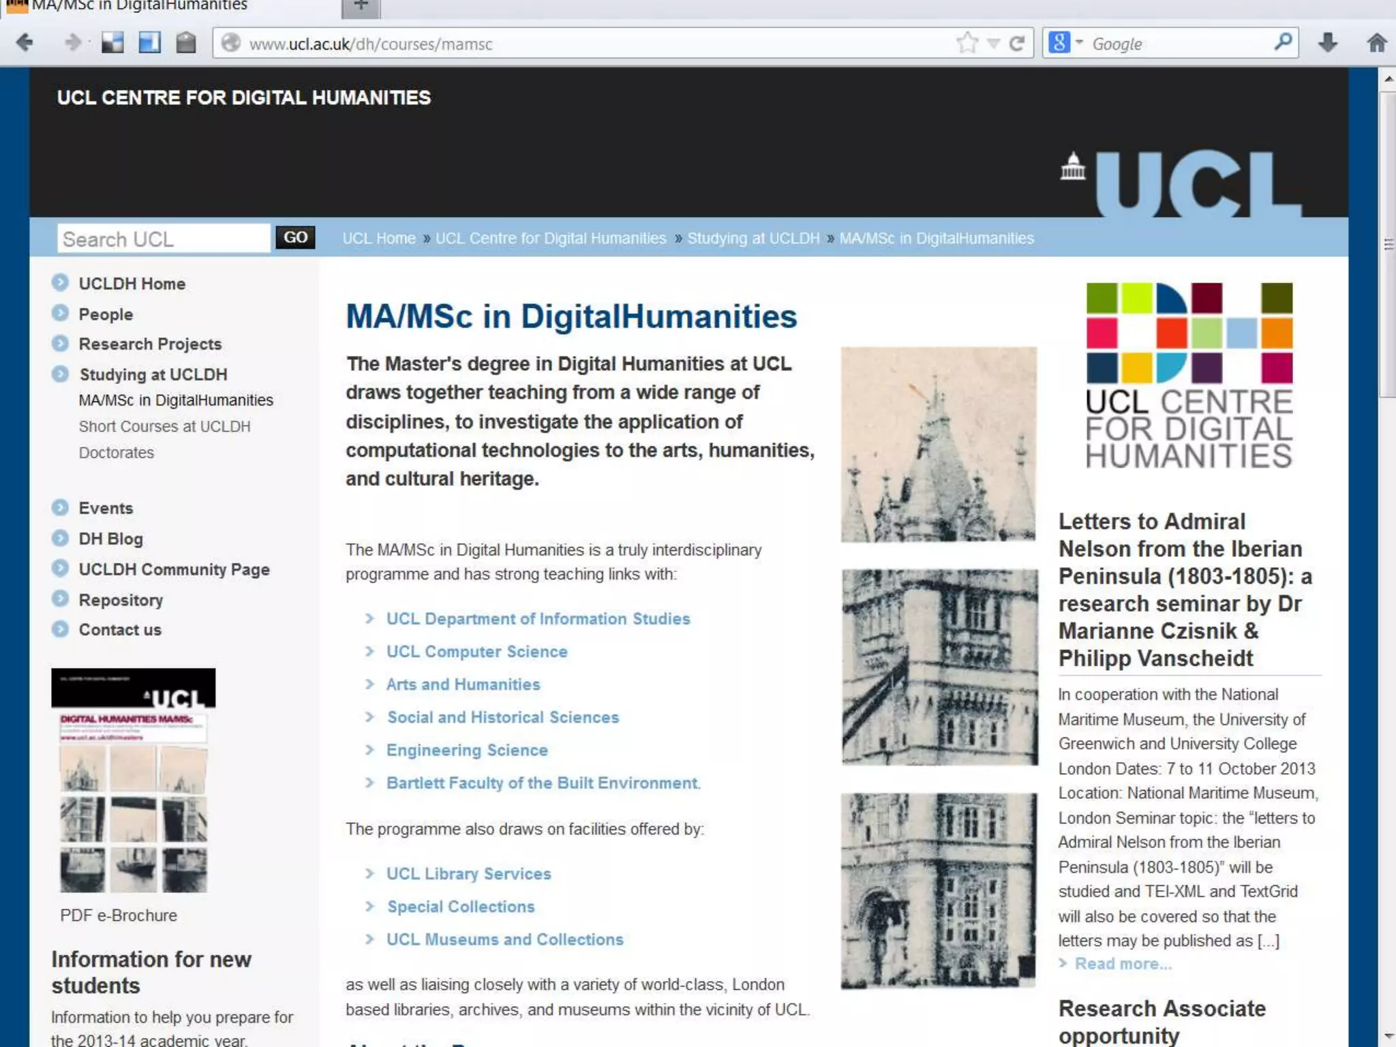Go to browser home page icon

1376,43
